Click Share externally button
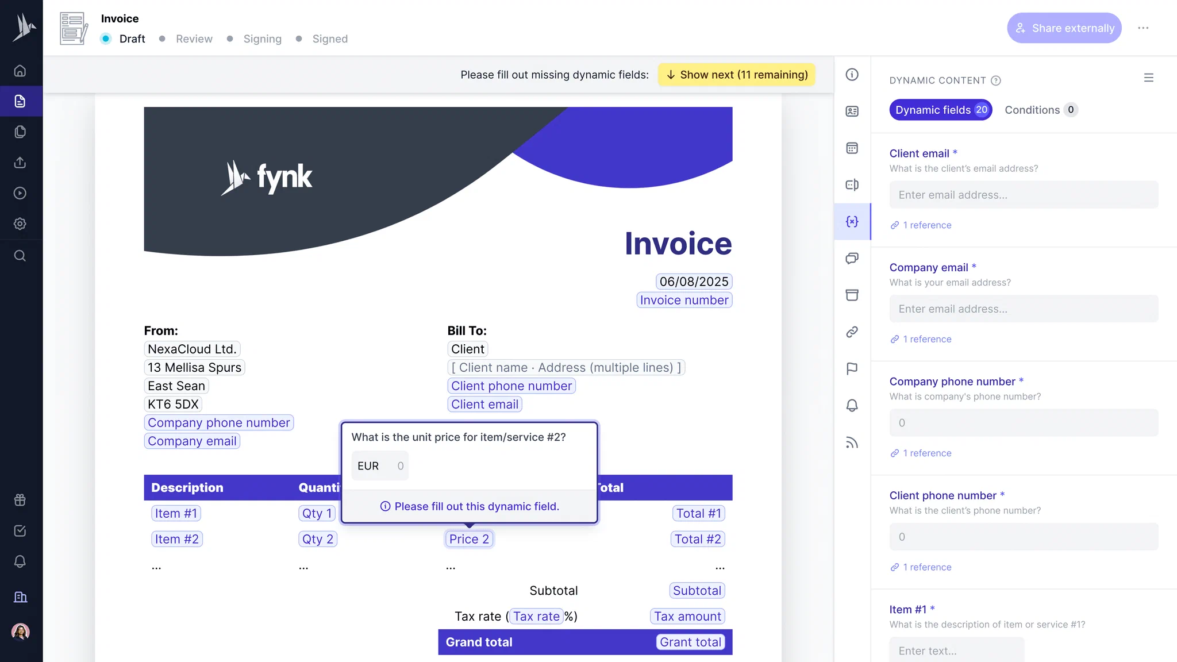The height and width of the screenshot is (662, 1177). (1064, 28)
